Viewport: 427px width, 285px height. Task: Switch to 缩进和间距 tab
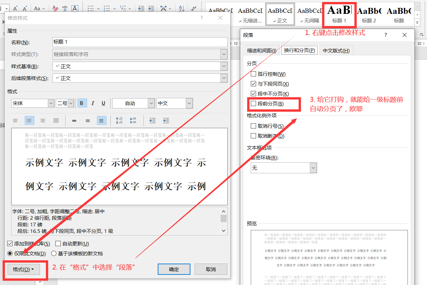pos(262,50)
